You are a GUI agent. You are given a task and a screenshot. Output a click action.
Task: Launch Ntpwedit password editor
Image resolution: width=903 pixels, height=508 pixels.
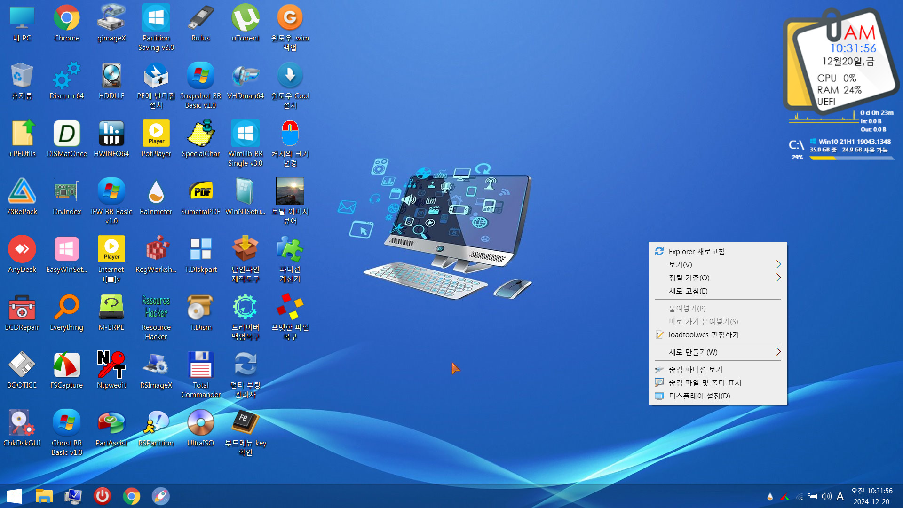(111, 370)
